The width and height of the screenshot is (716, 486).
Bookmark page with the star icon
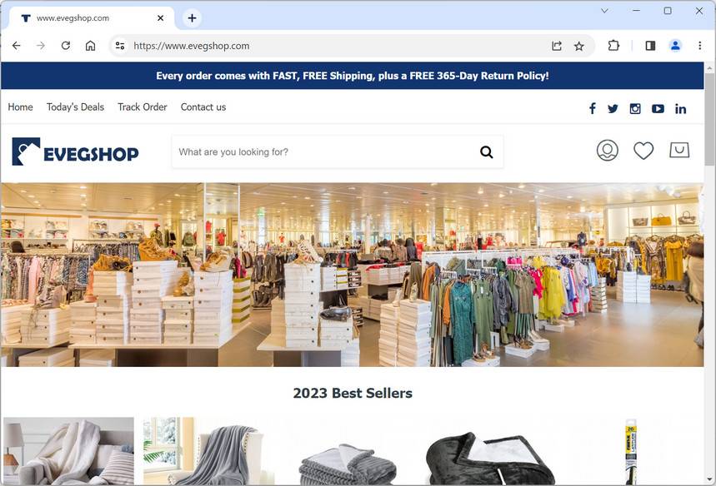pos(579,46)
